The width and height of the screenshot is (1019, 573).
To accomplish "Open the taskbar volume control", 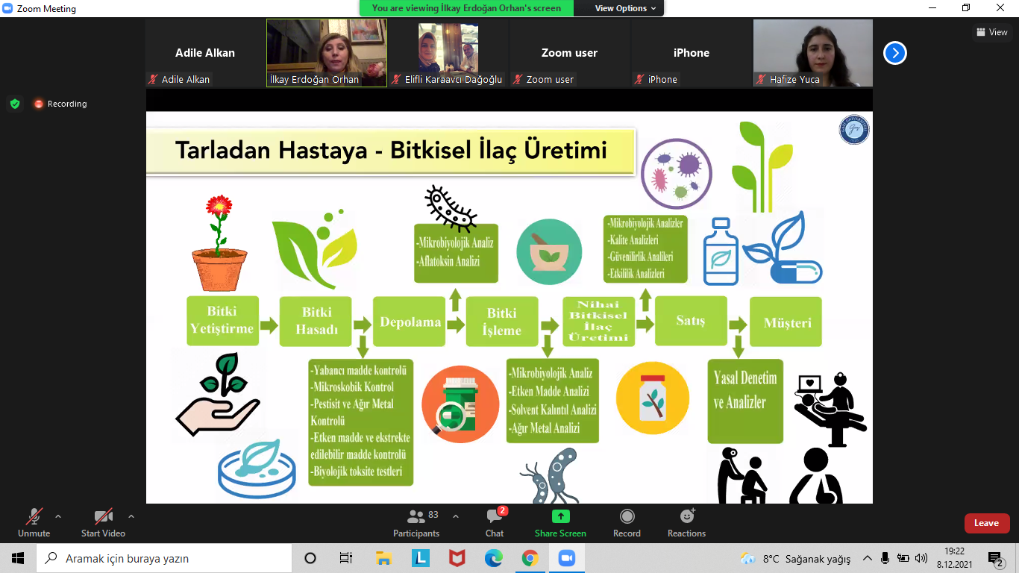I will pos(921,558).
